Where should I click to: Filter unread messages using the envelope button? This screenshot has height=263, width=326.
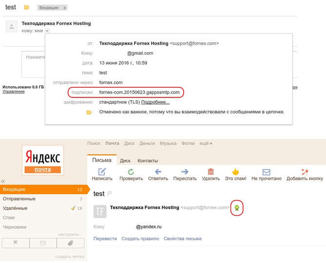(x=43, y=243)
